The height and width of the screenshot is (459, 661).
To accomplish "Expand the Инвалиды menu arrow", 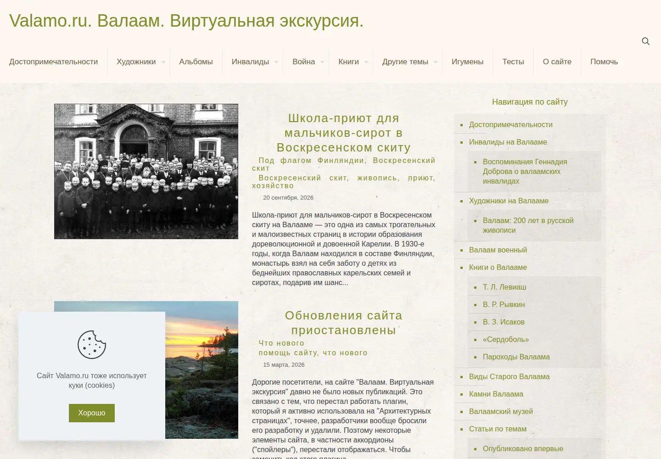I will (276, 62).
